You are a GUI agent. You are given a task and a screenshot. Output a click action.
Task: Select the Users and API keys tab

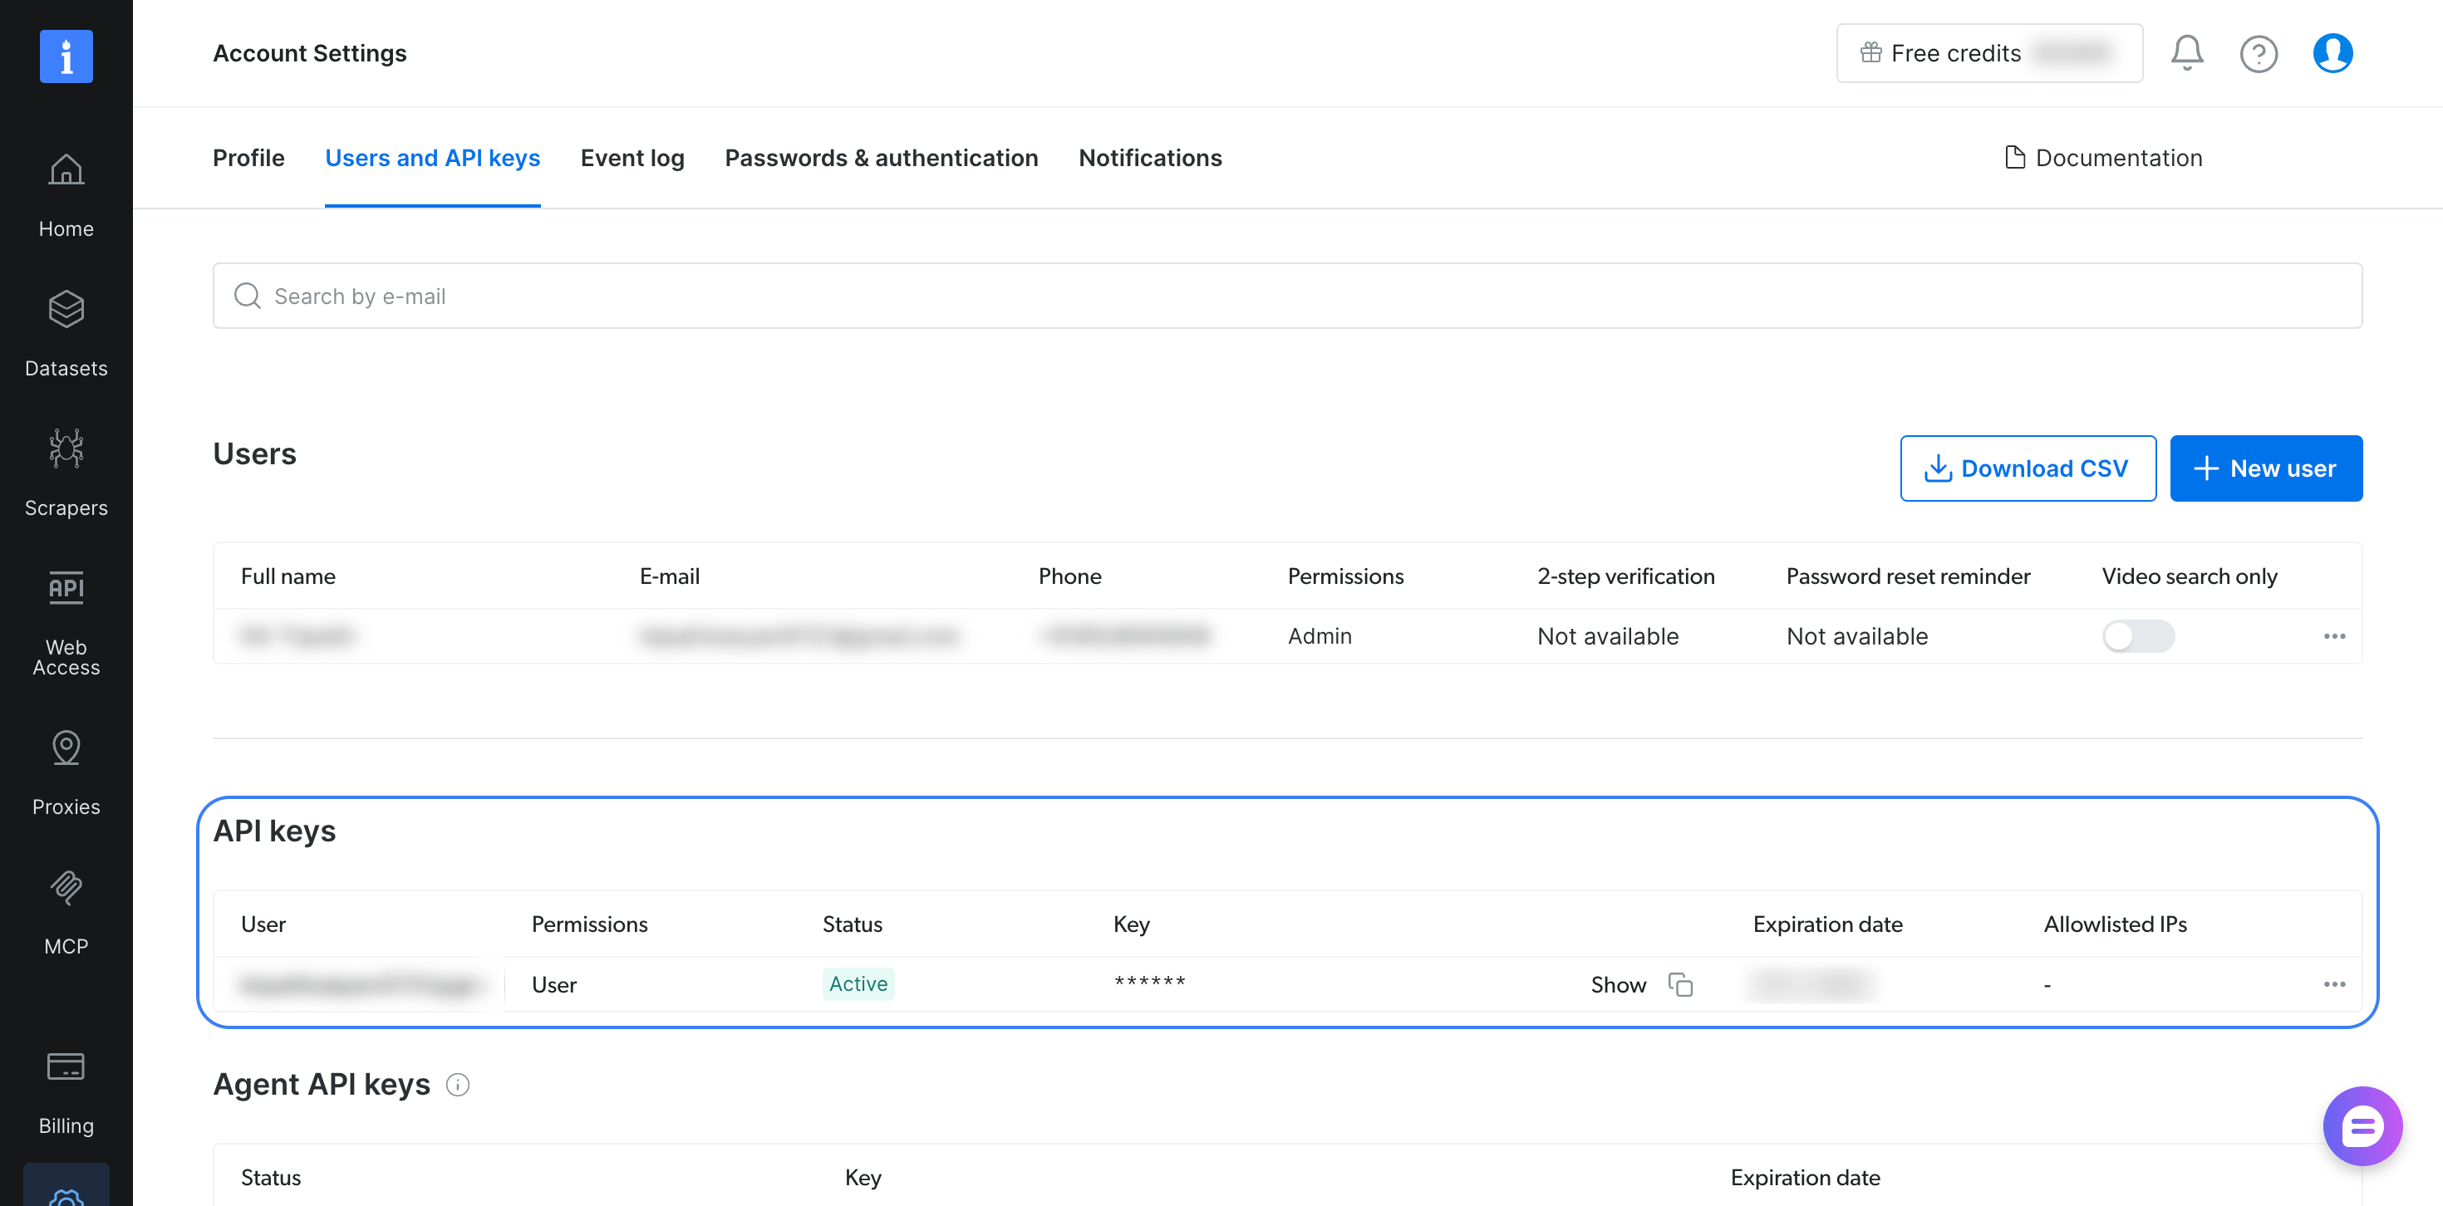click(432, 157)
